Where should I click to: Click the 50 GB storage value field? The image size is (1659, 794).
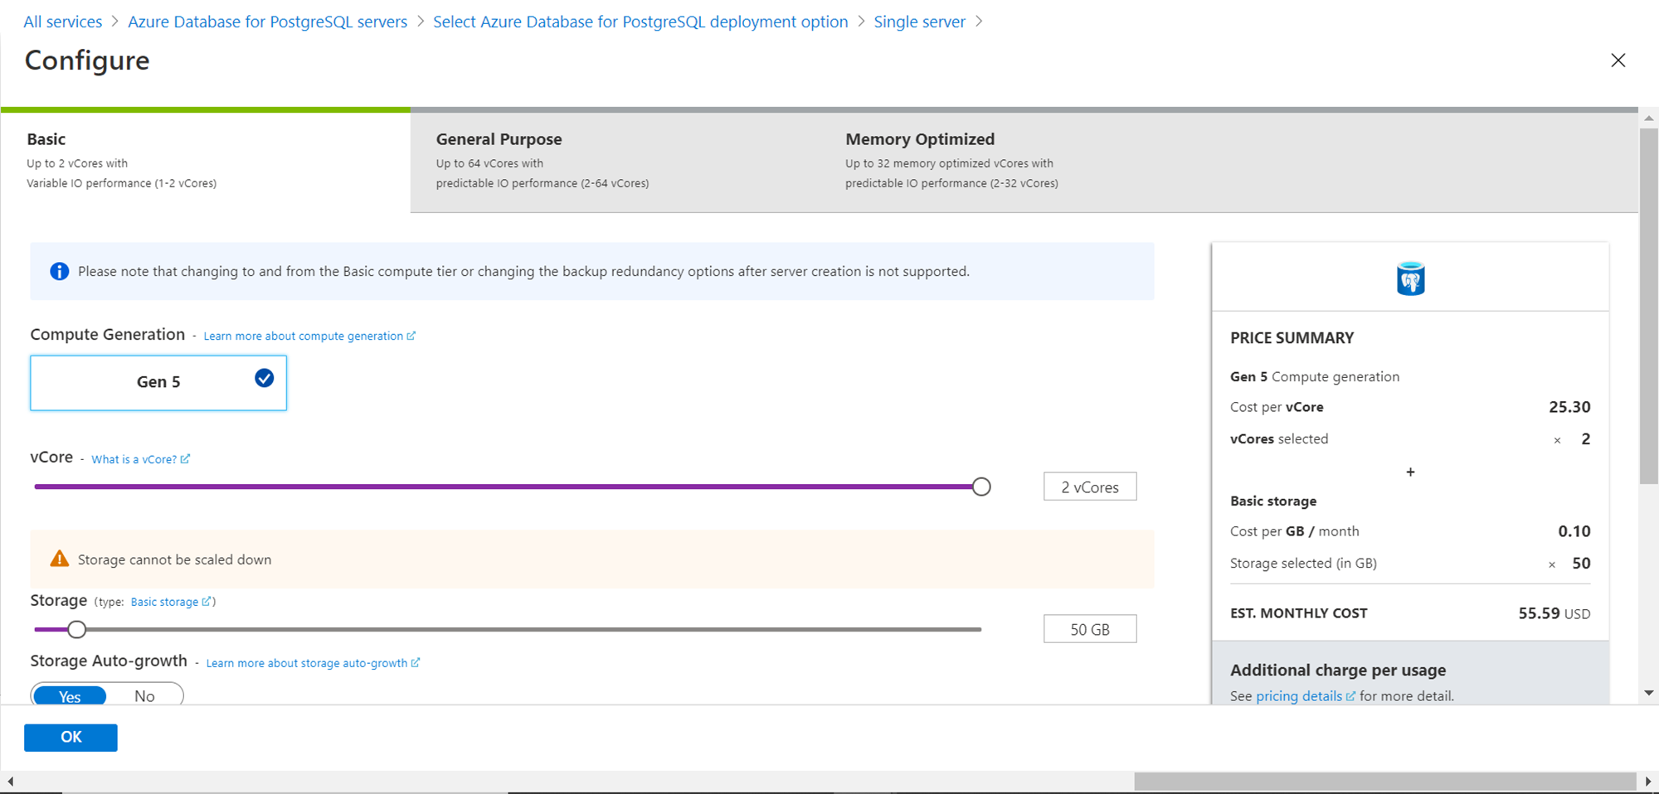(1089, 630)
